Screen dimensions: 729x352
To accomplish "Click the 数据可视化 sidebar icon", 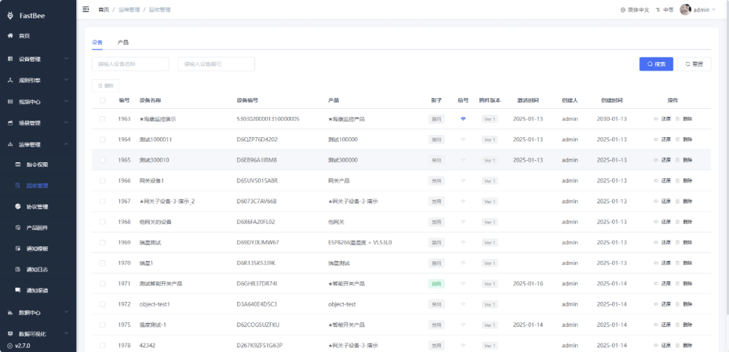I will (10, 333).
